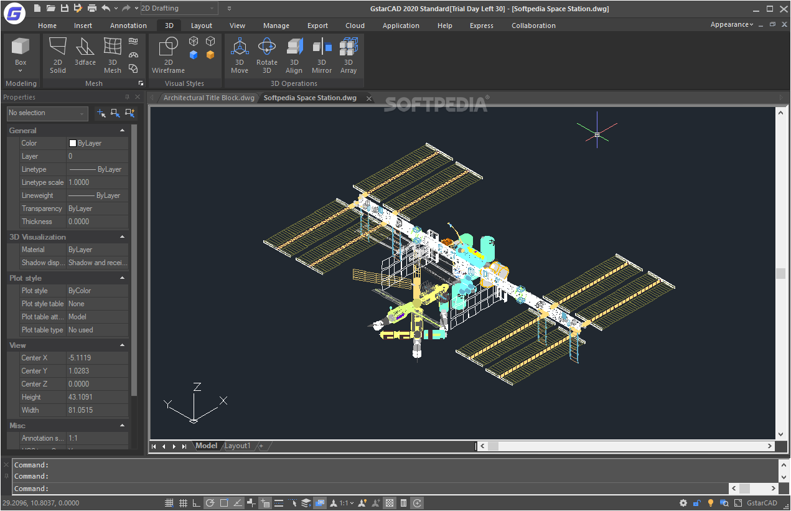Activate the 3D Align tool
The image size is (791, 511).
(x=294, y=55)
